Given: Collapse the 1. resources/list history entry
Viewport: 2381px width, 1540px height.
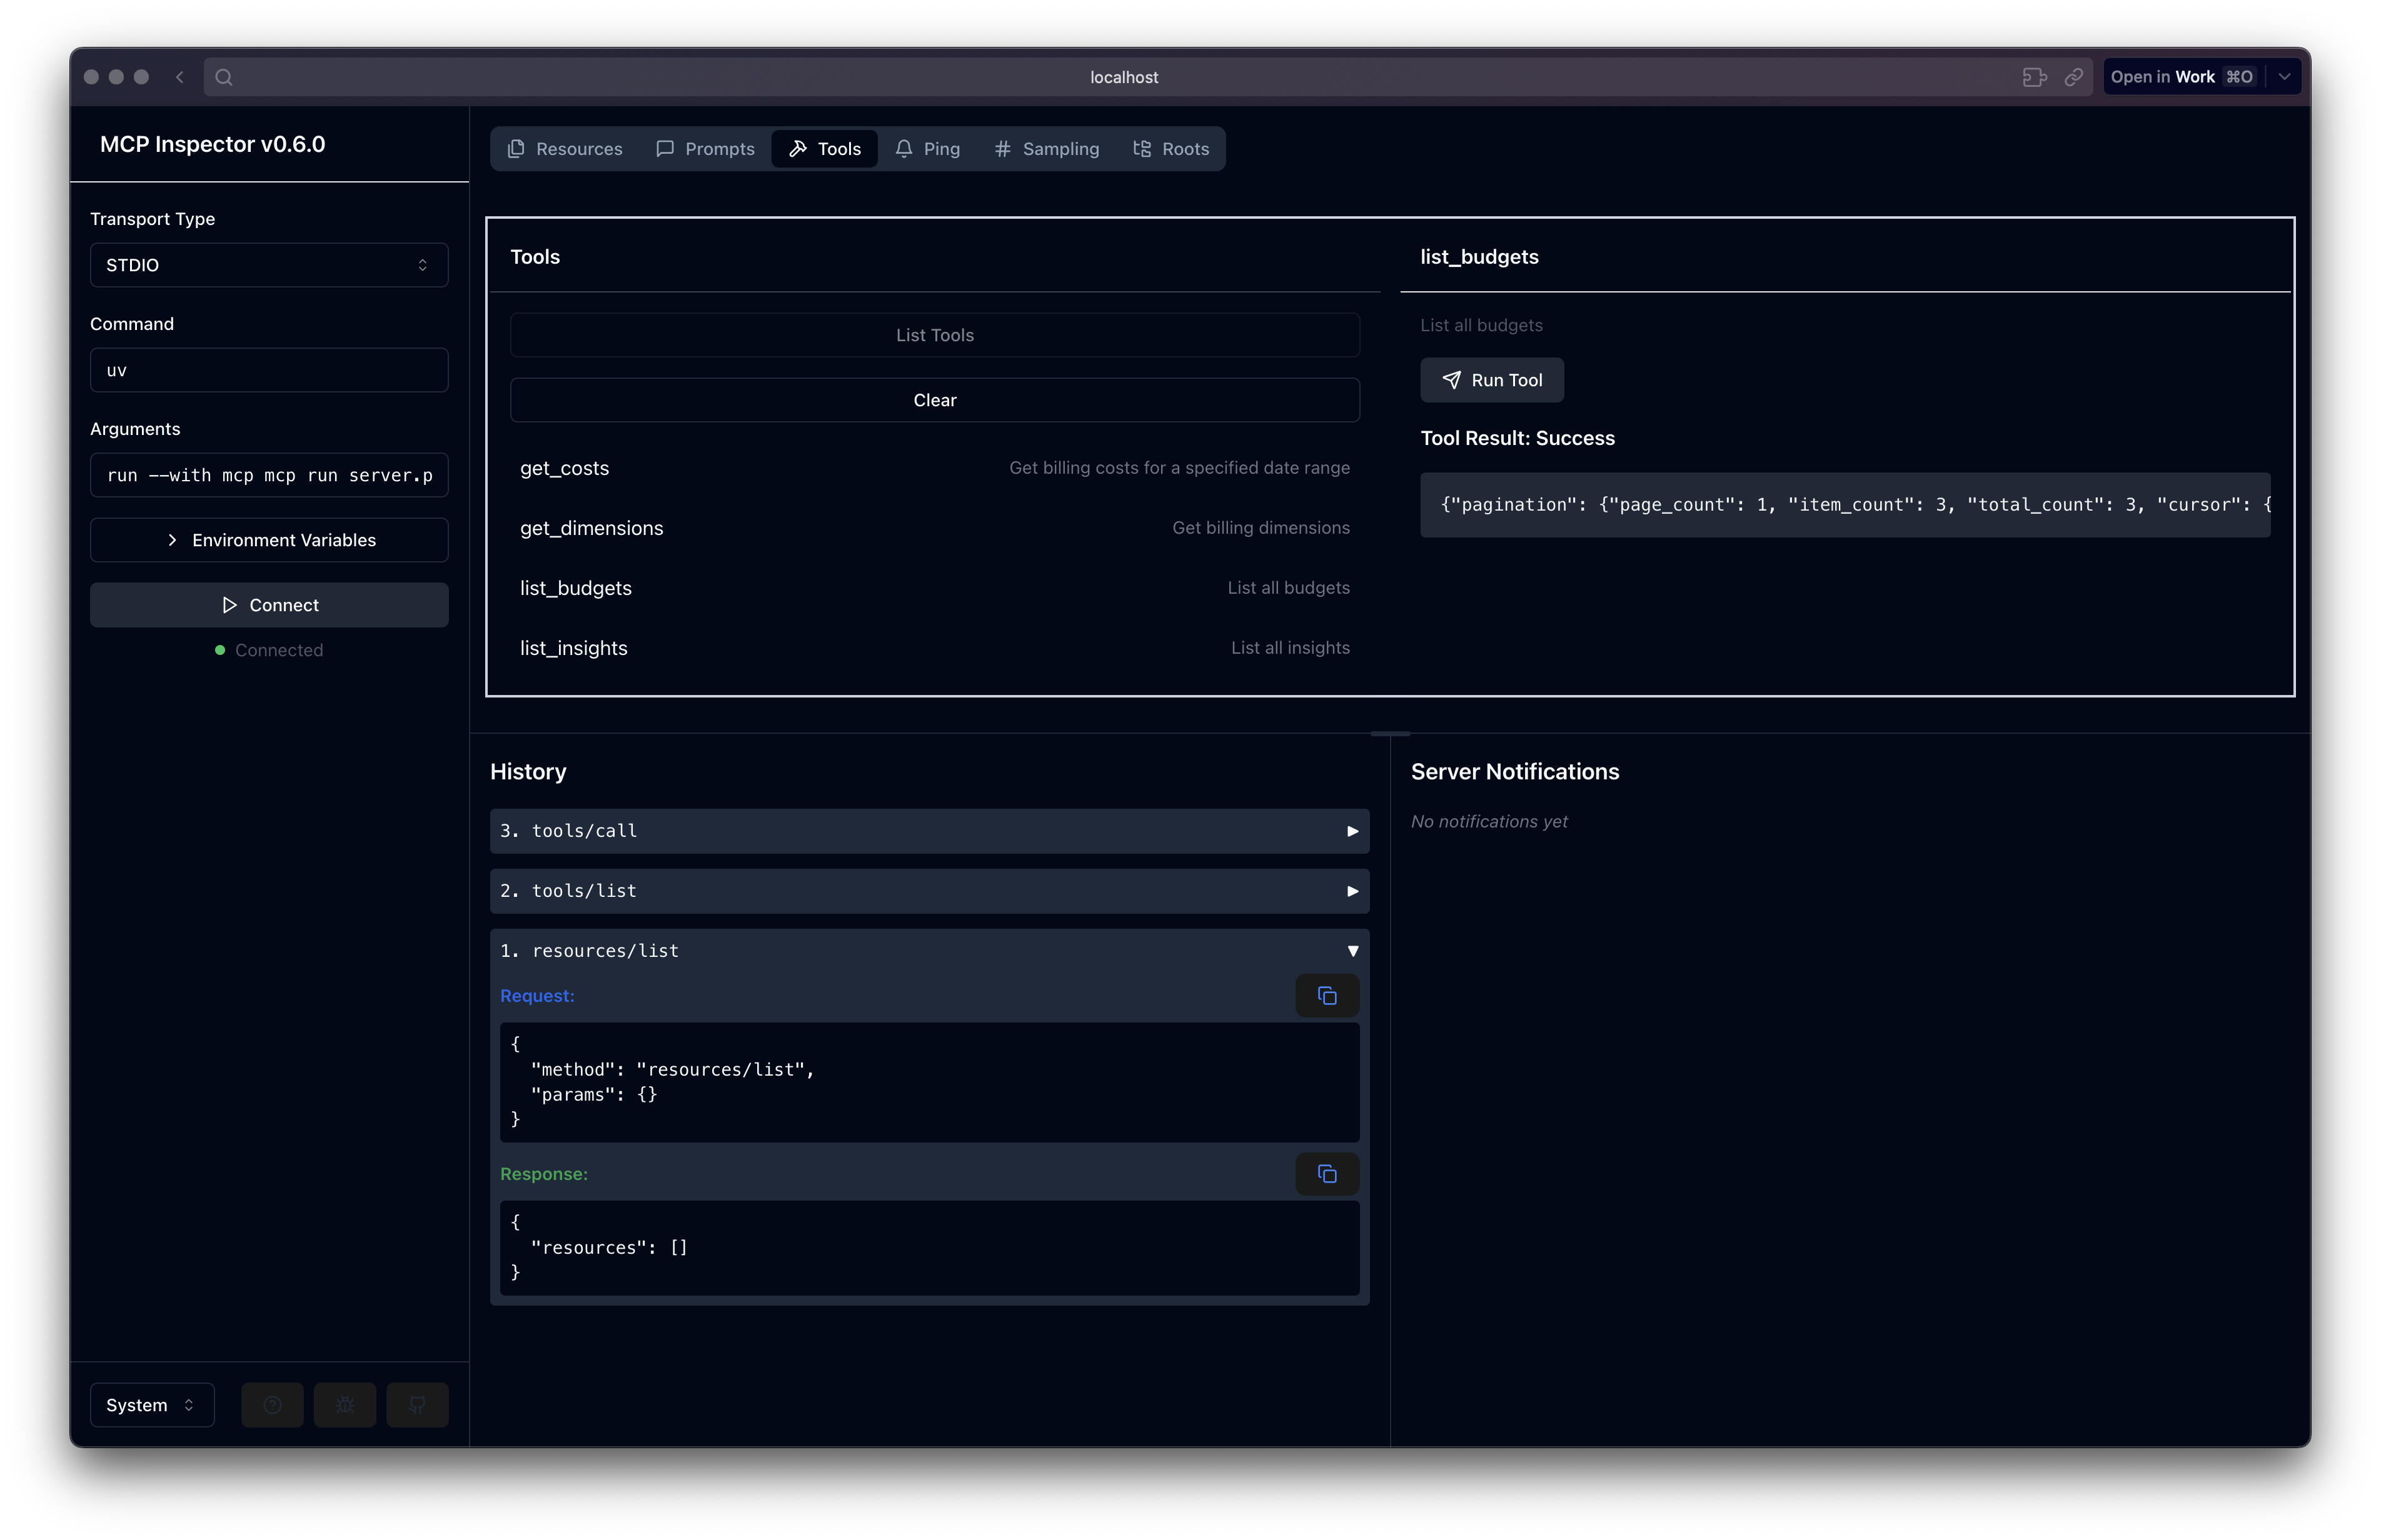Looking at the screenshot, I should tap(929, 951).
